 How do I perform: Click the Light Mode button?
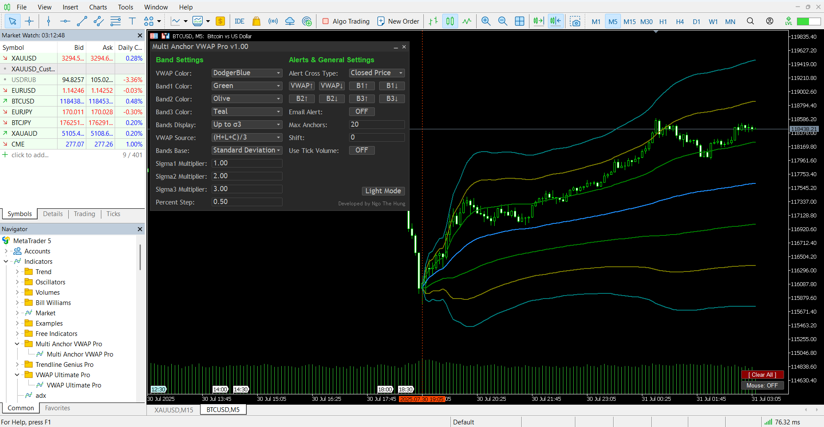tap(383, 191)
